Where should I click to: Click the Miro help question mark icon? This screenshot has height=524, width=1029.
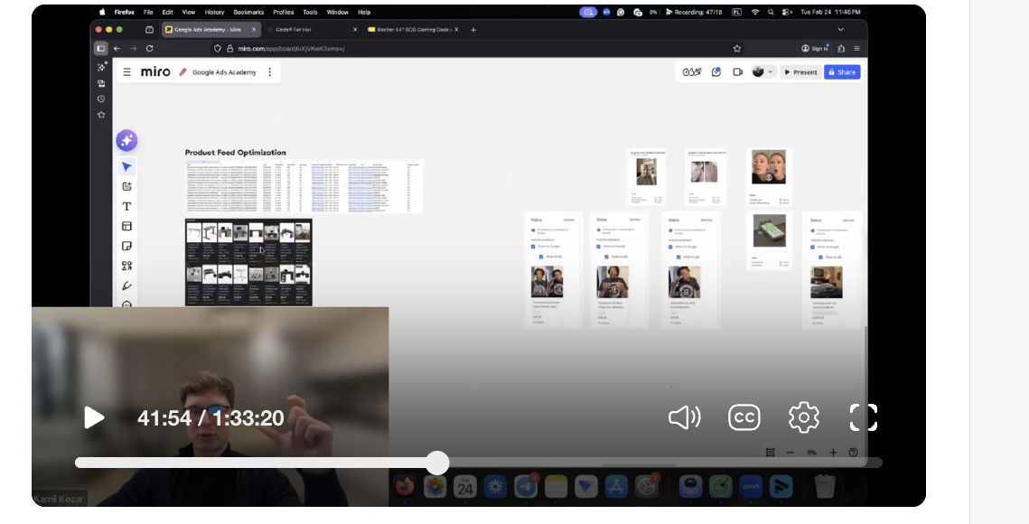coord(853,453)
